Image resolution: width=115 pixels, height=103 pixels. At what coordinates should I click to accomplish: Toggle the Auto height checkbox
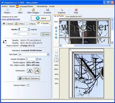point(46,34)
